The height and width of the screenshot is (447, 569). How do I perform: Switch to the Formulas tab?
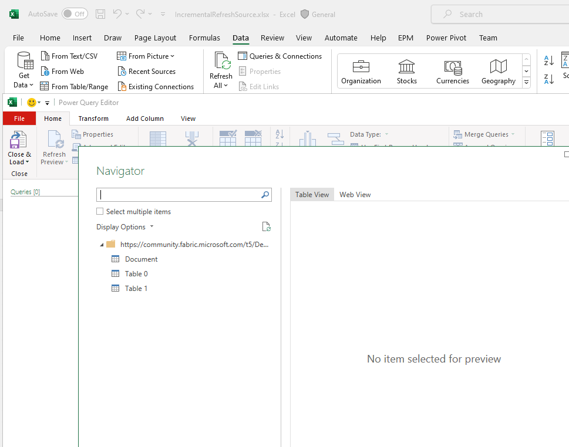point(204,38)
